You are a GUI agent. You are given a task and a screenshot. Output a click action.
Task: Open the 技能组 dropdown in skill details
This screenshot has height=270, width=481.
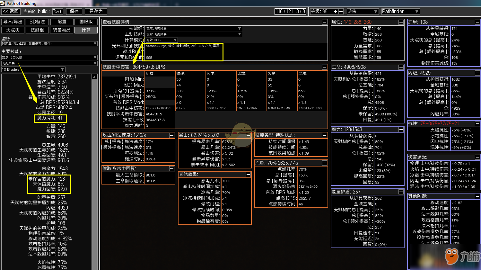coord(194,28)
